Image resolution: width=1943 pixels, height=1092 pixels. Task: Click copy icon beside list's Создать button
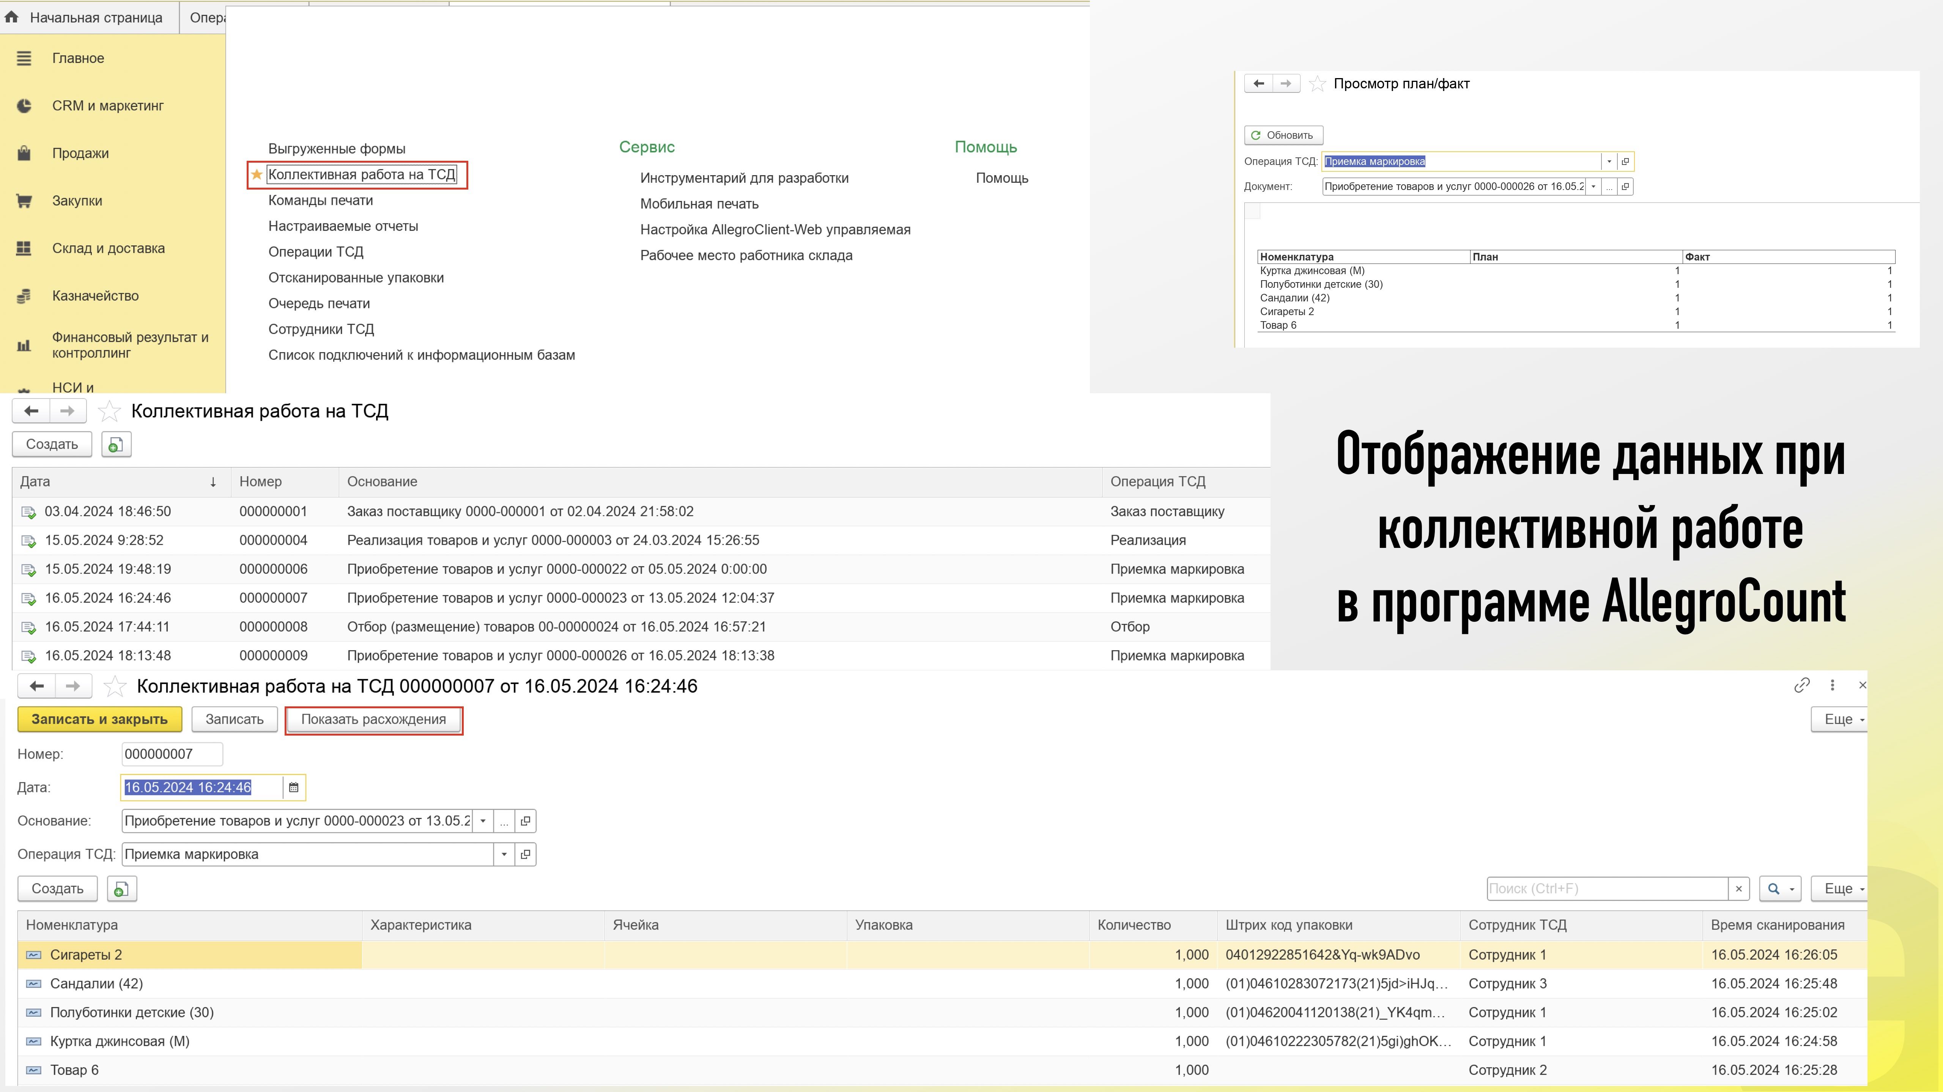click(116, 445)
